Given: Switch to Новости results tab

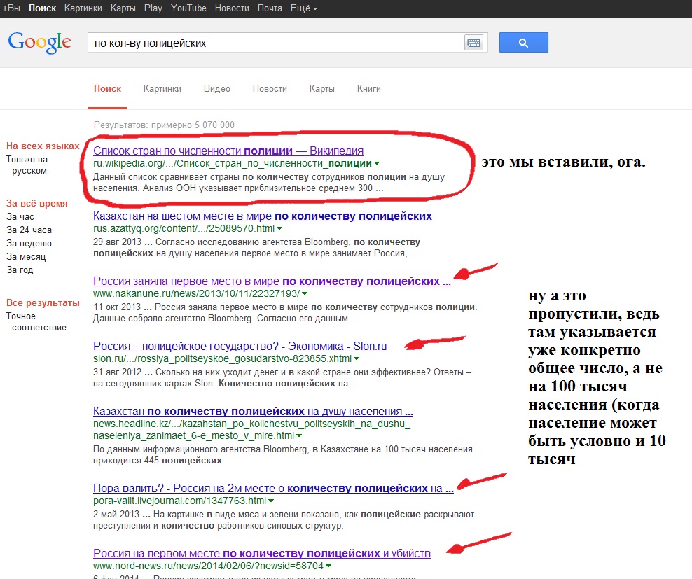Looking at the screenshot, I should (x=270, y=89).
